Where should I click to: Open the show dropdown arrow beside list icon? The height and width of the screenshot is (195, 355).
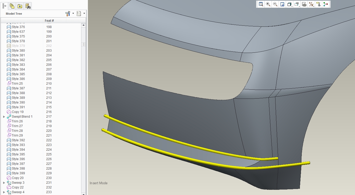tap(84, 13)
